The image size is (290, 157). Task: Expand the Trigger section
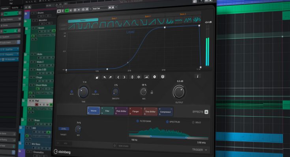pyautogui.click(x=206, y=150)
